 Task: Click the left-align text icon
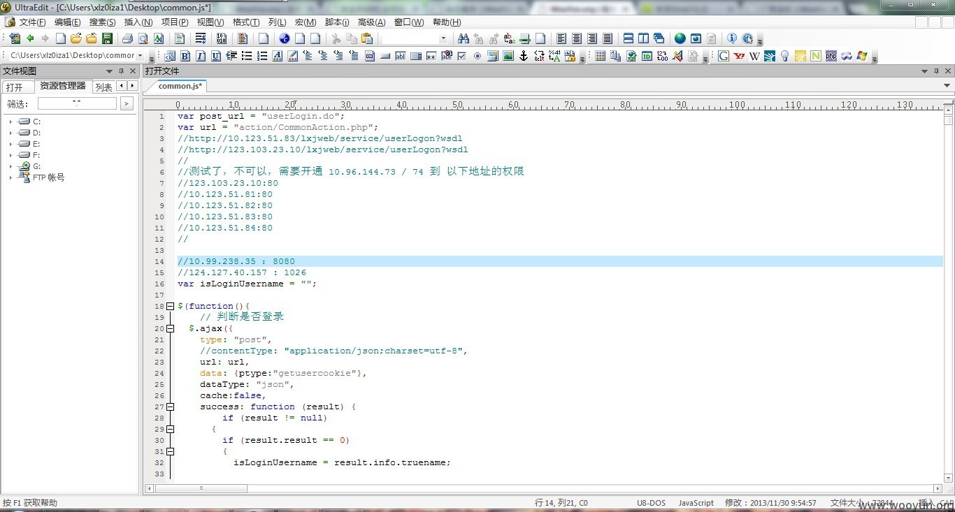point(561,38)
